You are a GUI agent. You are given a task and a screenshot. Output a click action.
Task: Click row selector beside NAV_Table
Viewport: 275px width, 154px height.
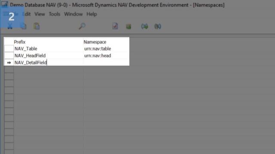(x=9, y=48)
